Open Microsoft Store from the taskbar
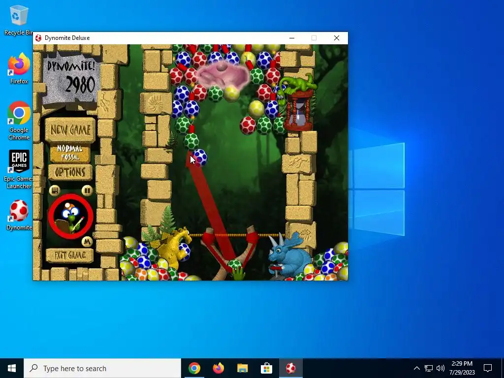The width and height of the screenshot is (504, 378). tap(266, 368)
